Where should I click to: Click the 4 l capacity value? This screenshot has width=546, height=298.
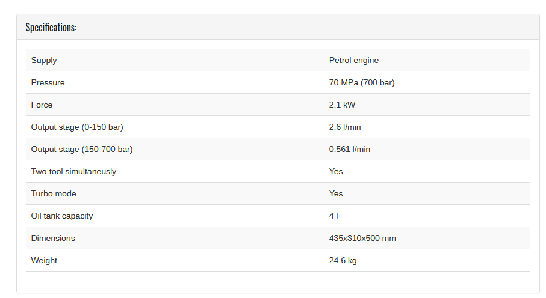[x=333, y=216]
